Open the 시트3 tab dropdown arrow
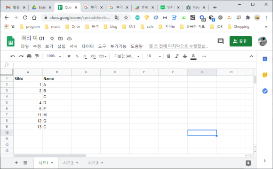The width and height of the screenshot is (273, 169). (102, 163)
